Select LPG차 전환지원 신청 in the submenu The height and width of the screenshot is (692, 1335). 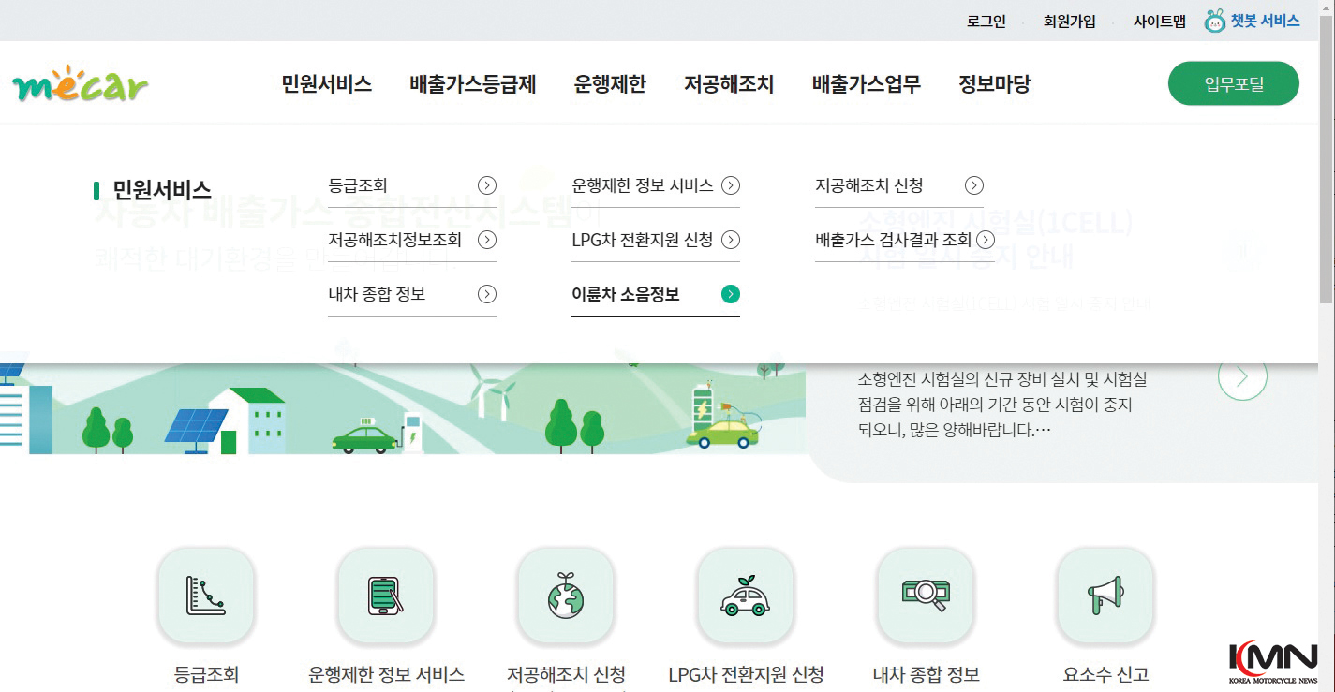643,240
